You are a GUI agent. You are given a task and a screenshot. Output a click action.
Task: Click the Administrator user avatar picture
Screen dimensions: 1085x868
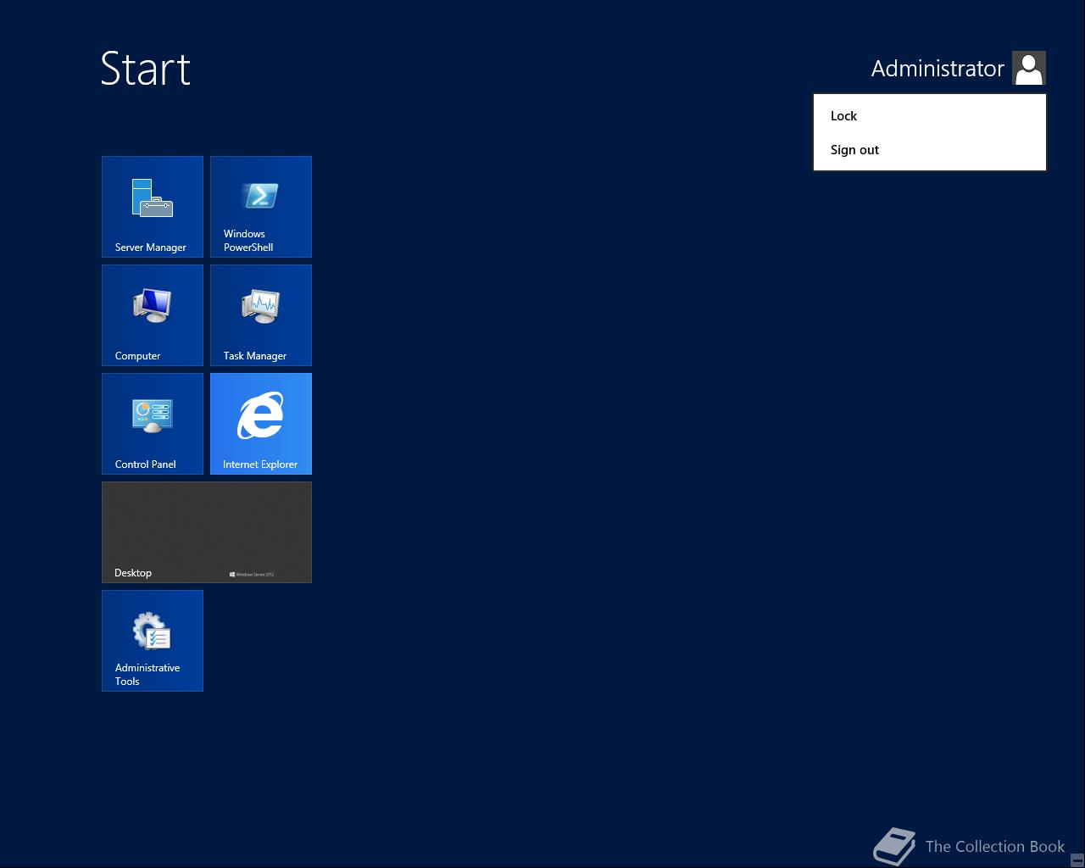click(1029, 68)
